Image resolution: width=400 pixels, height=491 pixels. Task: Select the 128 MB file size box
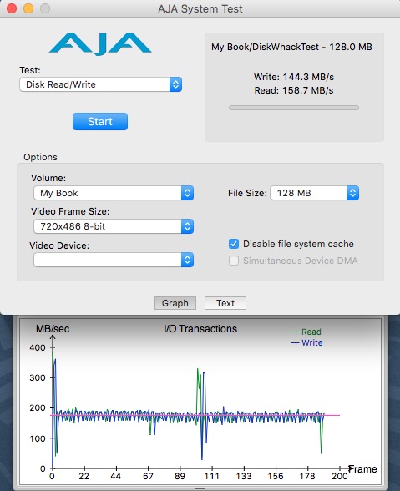[315, 193]
